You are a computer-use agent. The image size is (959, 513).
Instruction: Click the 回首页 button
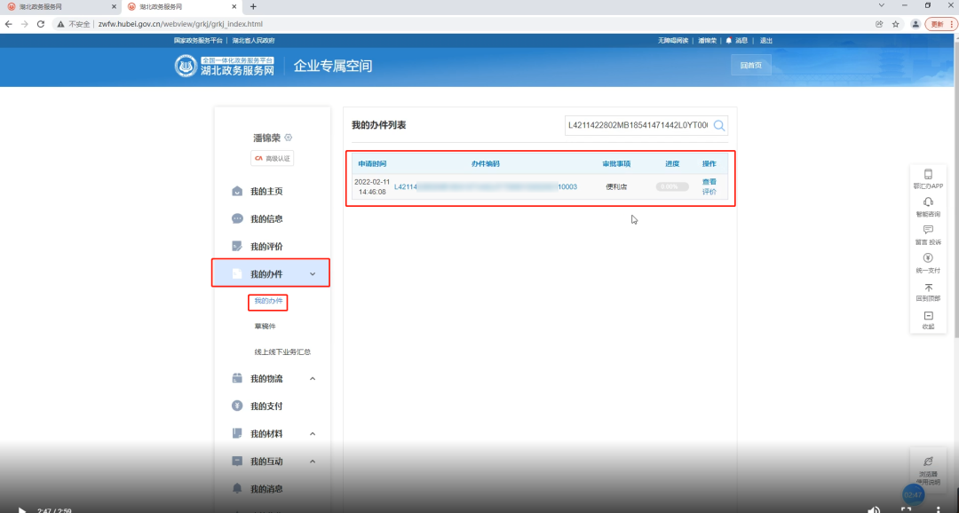tap(751, 66)
